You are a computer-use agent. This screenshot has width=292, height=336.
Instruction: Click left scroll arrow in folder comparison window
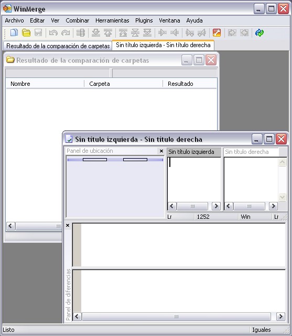click(x=10, y=226)
